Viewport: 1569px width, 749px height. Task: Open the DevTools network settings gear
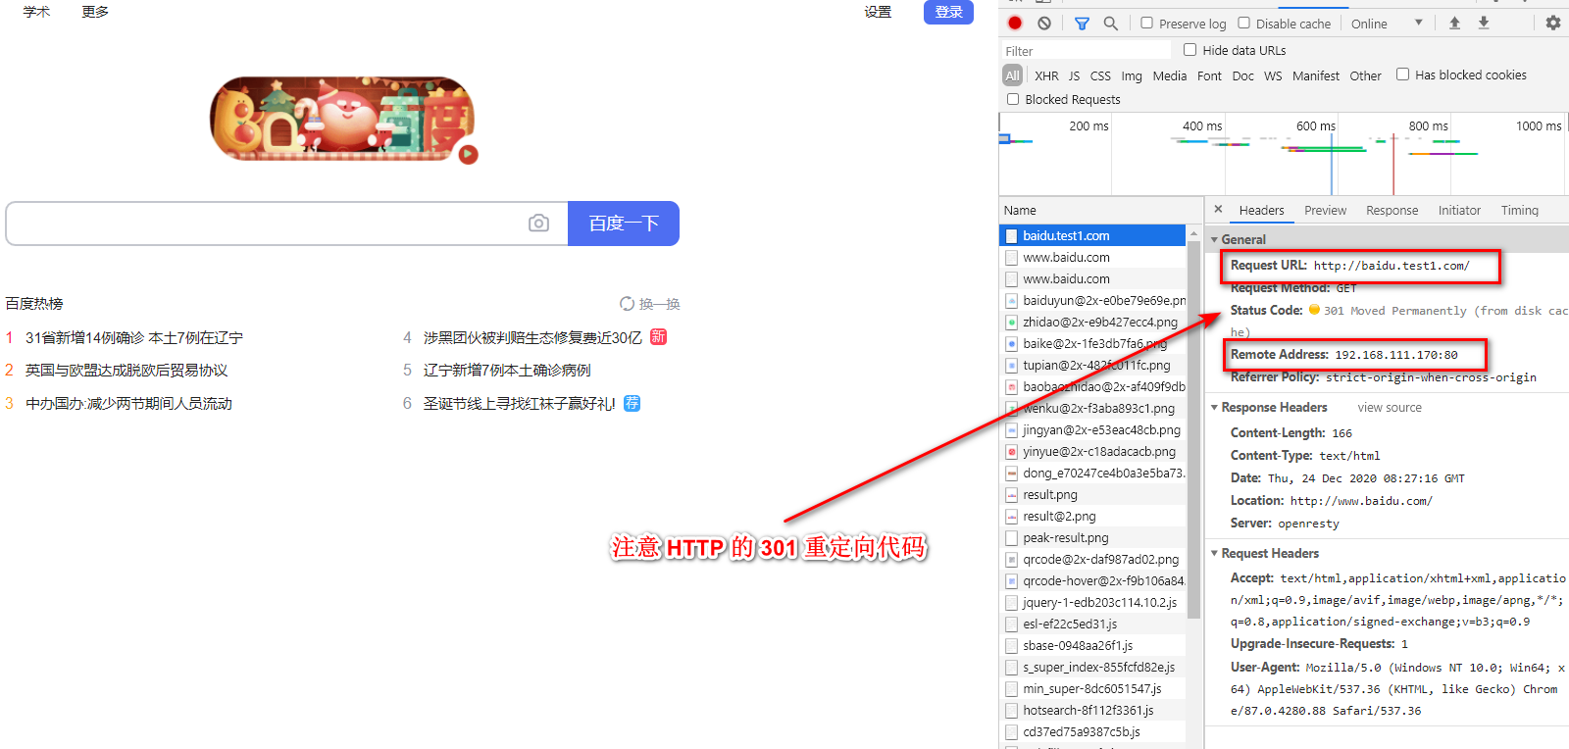click(x=1553, y=23)
